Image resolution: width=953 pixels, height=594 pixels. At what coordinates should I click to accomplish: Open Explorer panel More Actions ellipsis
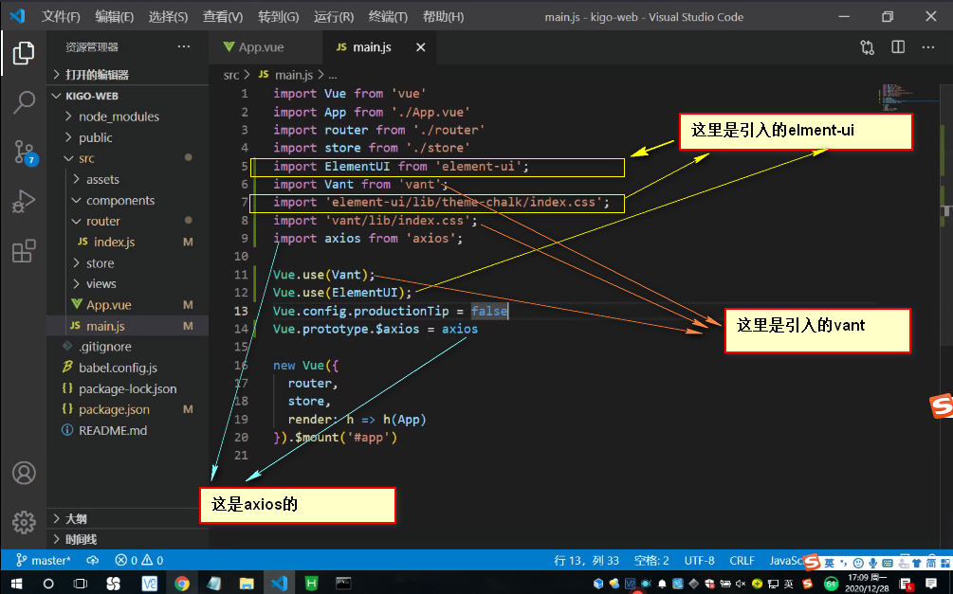(184, 46)
